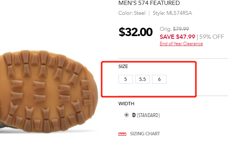Click the SIZE section heading
Viewport: 228px width, 141px height.
click(123, 67)
